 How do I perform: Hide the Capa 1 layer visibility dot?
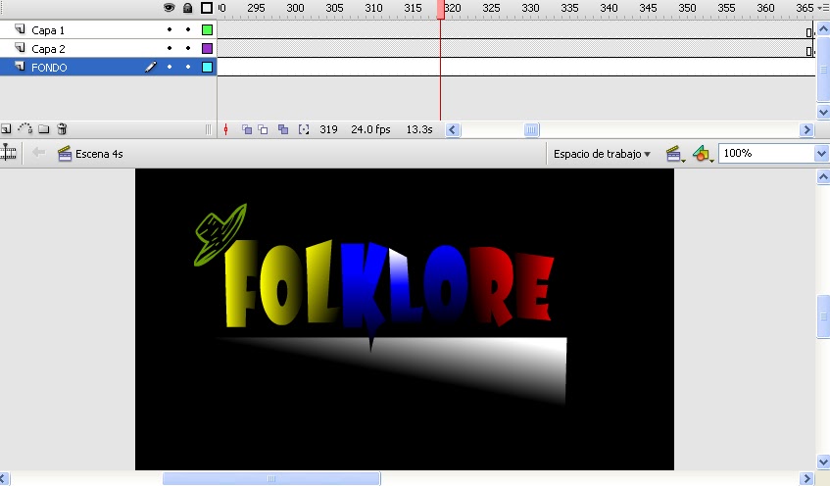tap(170, 29)
